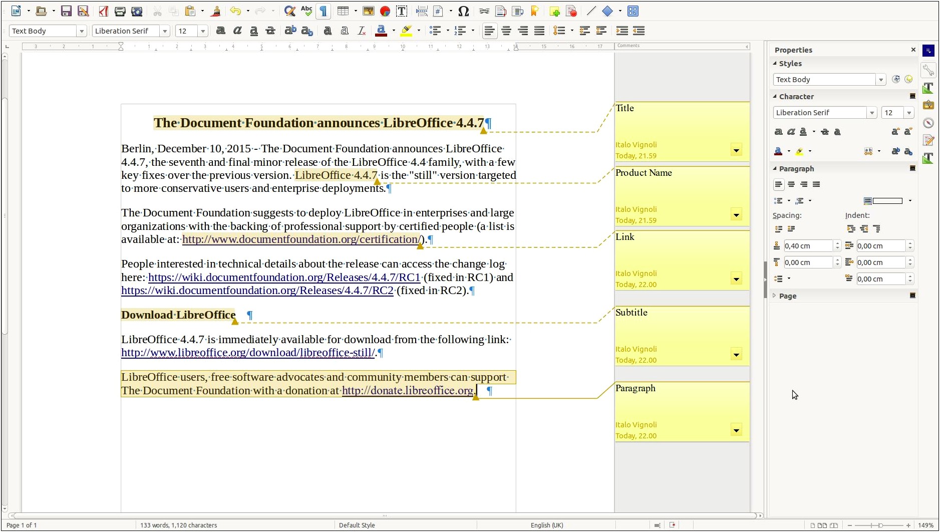The height and width of the screenshot is (532, 940).
Task: Click the Open file folder icon
Action: point(41,11)
